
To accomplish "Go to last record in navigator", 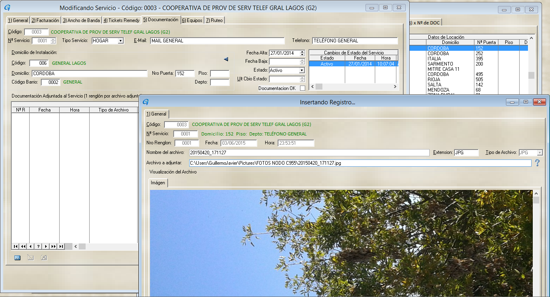I will coord(61,246).
